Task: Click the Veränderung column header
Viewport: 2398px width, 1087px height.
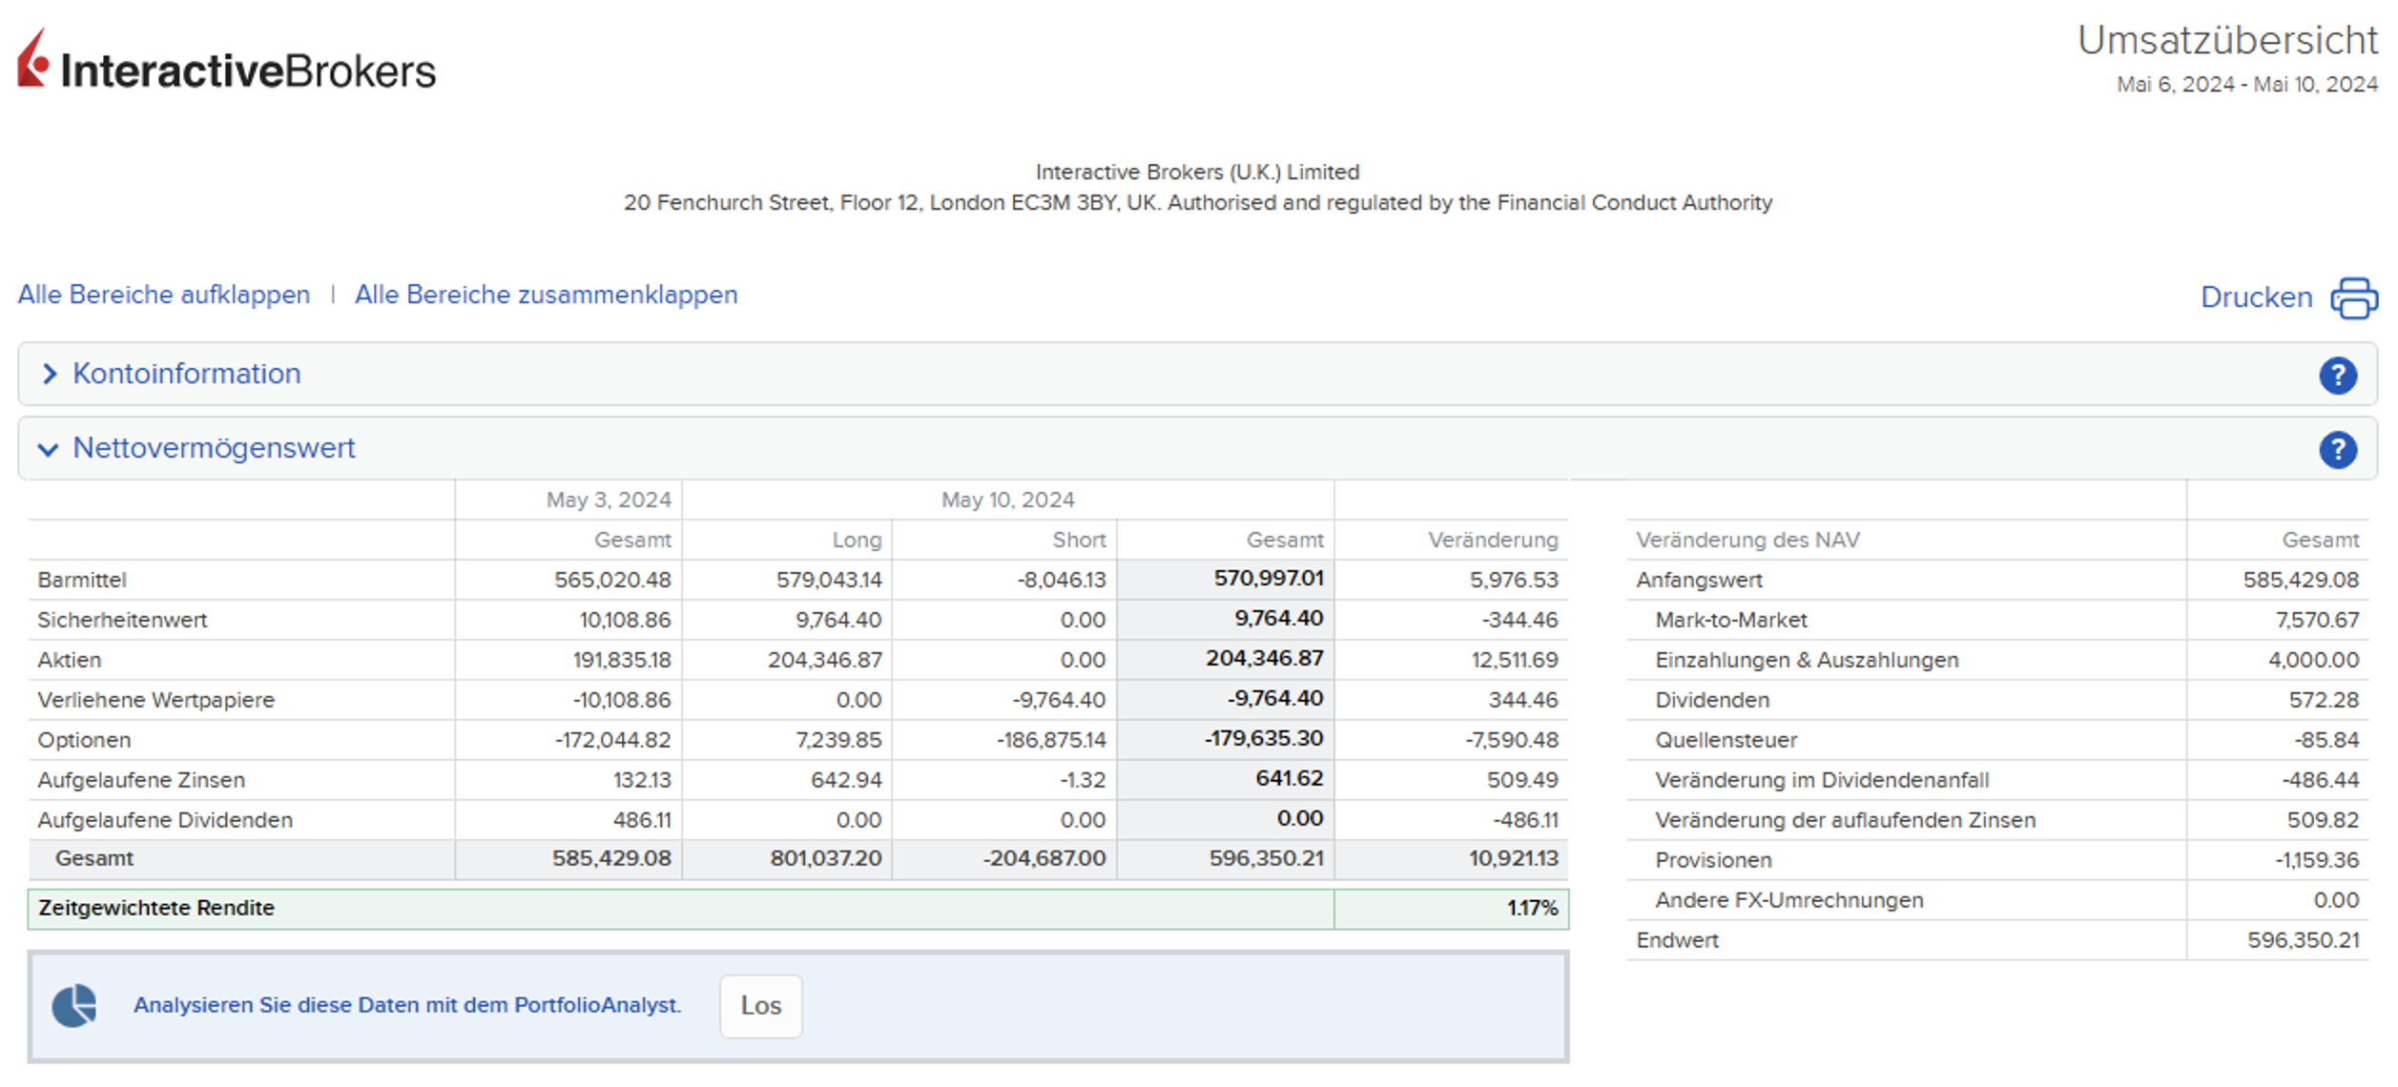Action: click(1492, 540)
